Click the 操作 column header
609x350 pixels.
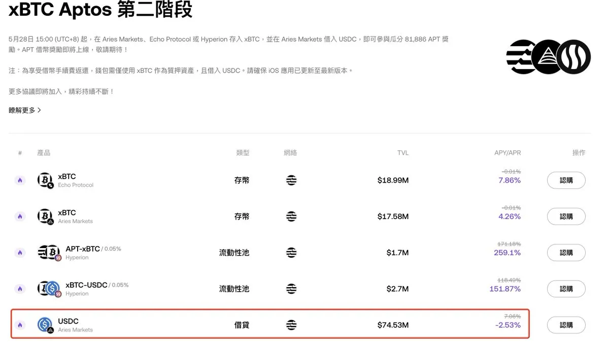tap(579, 153)
